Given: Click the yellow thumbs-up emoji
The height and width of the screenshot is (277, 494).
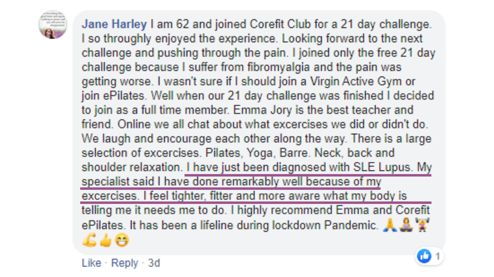Looking at the screenshot, I should click(x=106, y=240).
